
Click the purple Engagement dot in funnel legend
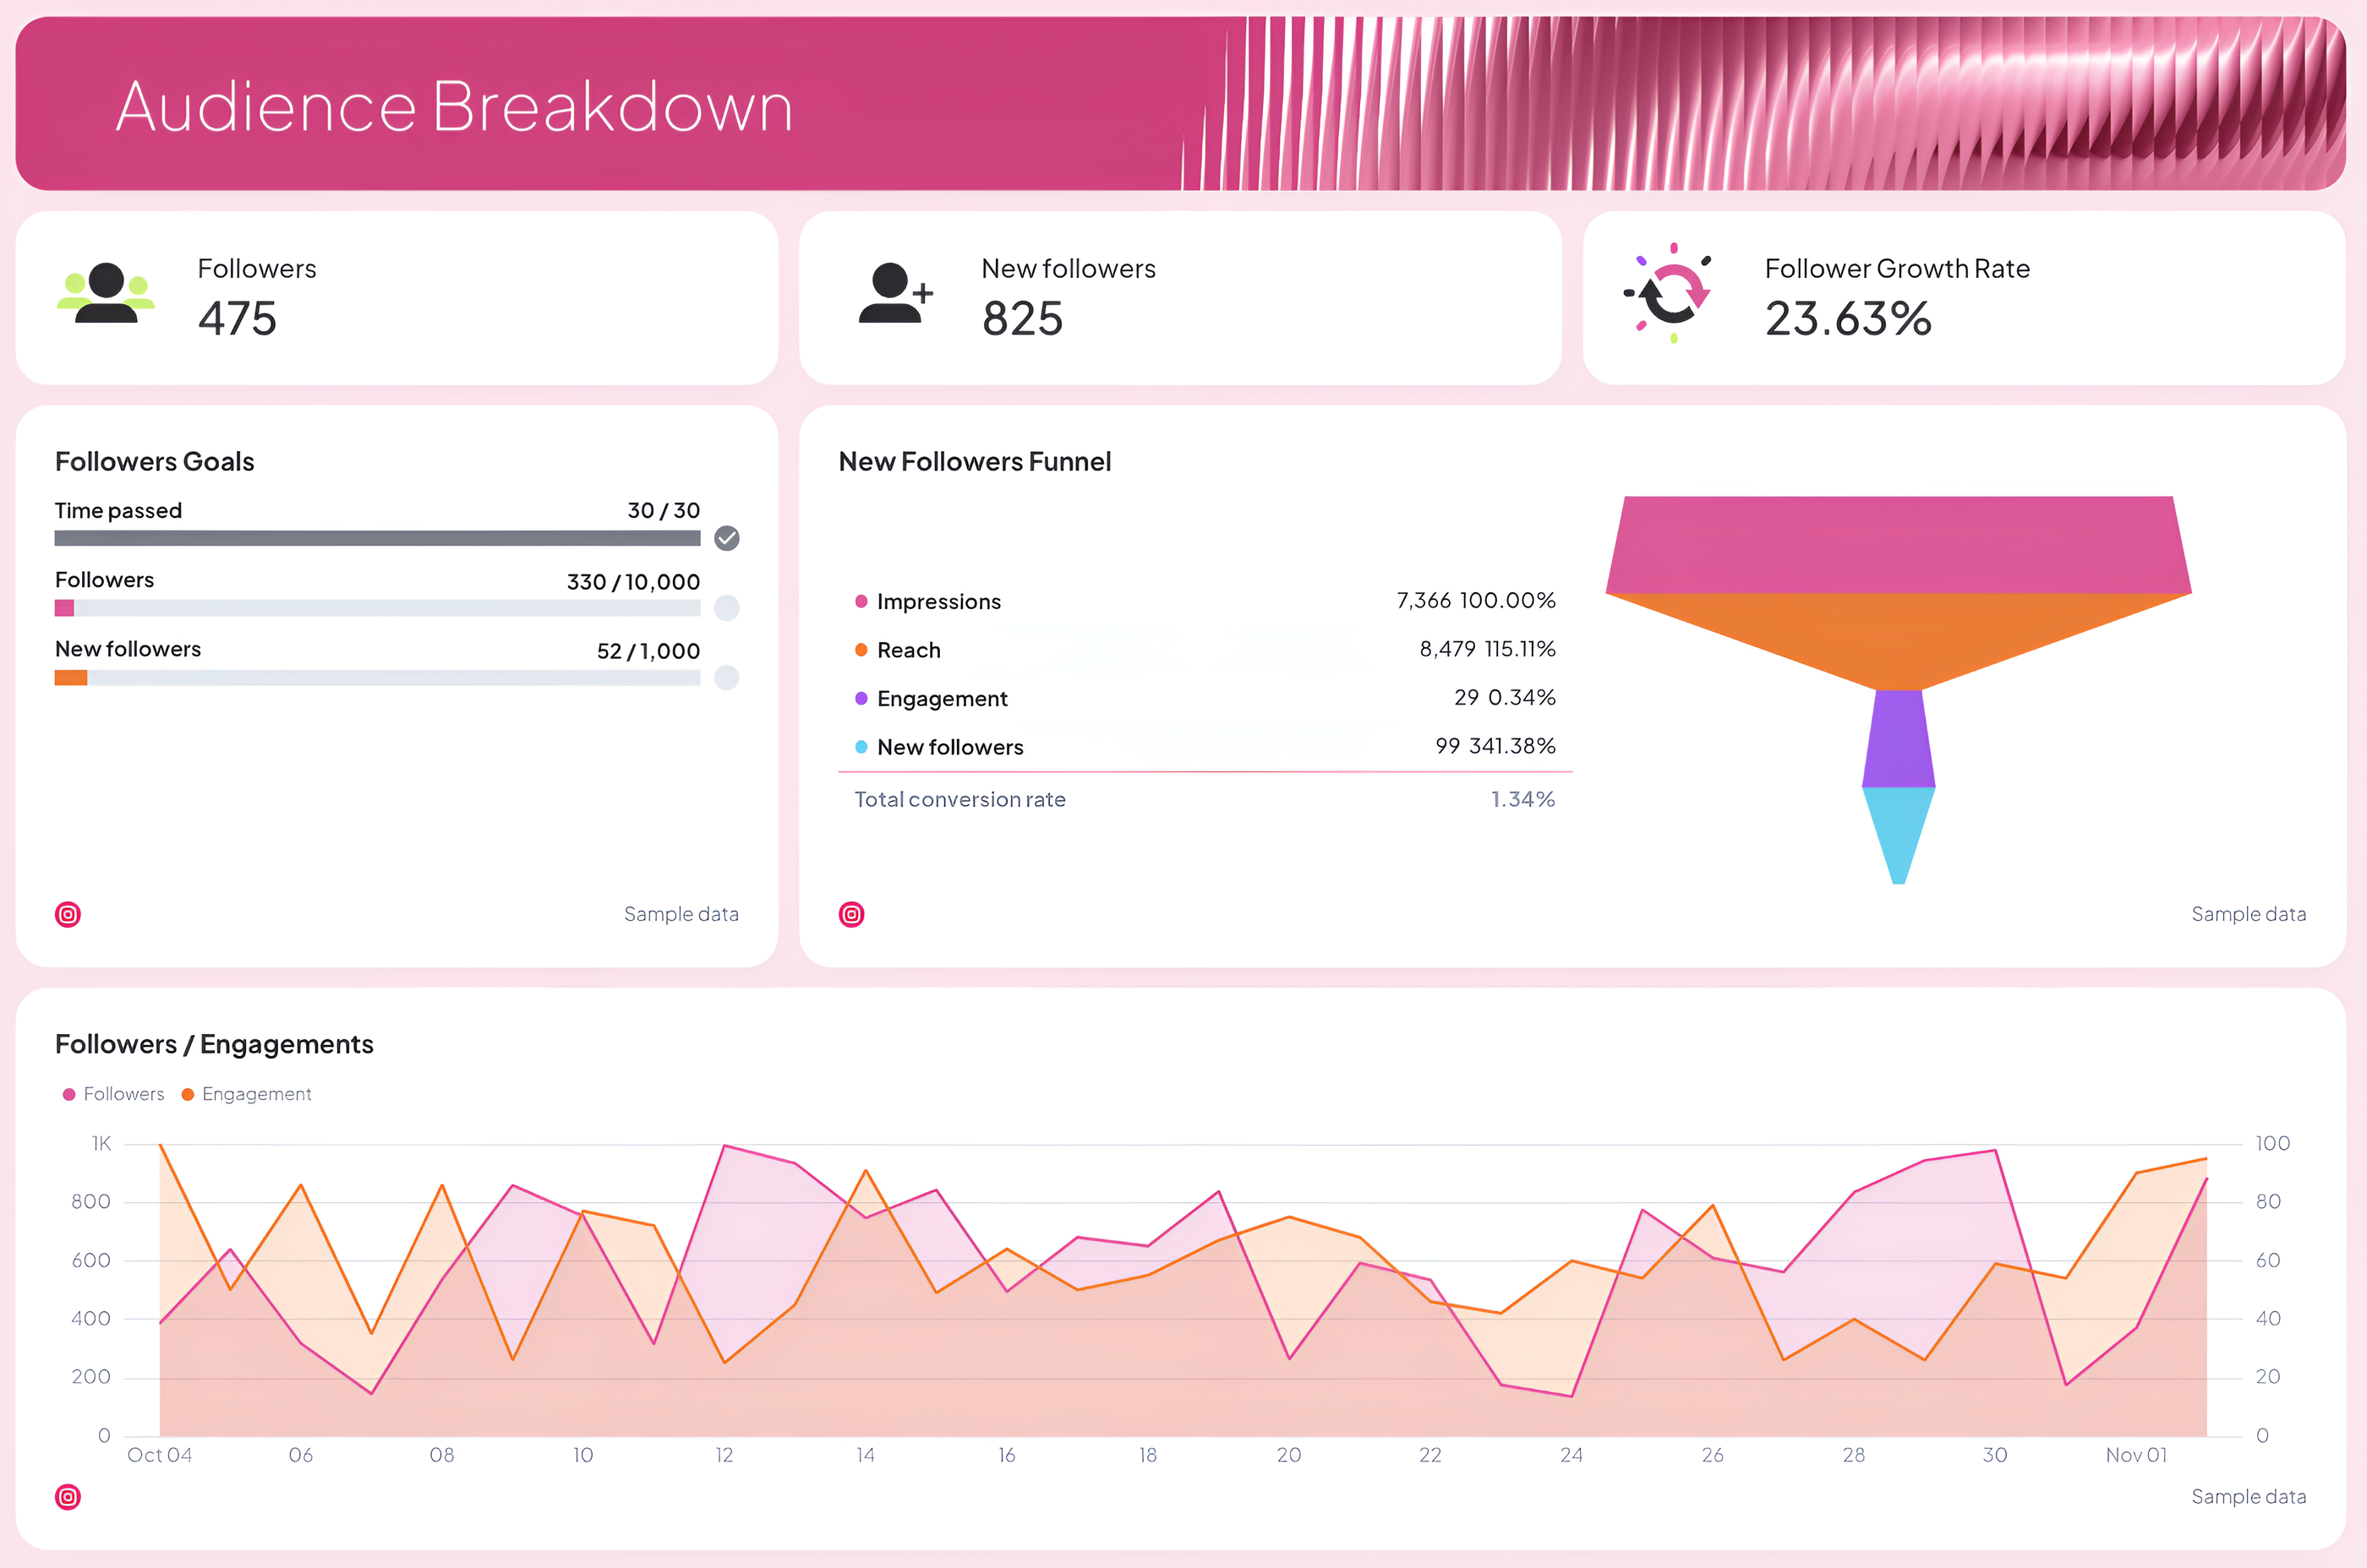(861, 698)
